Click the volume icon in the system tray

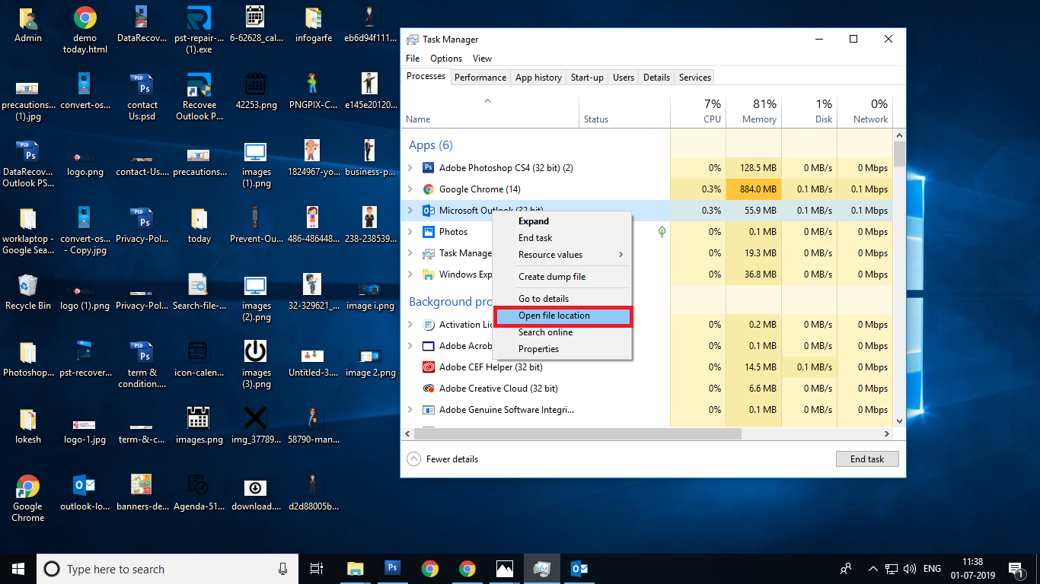point(910,568)
